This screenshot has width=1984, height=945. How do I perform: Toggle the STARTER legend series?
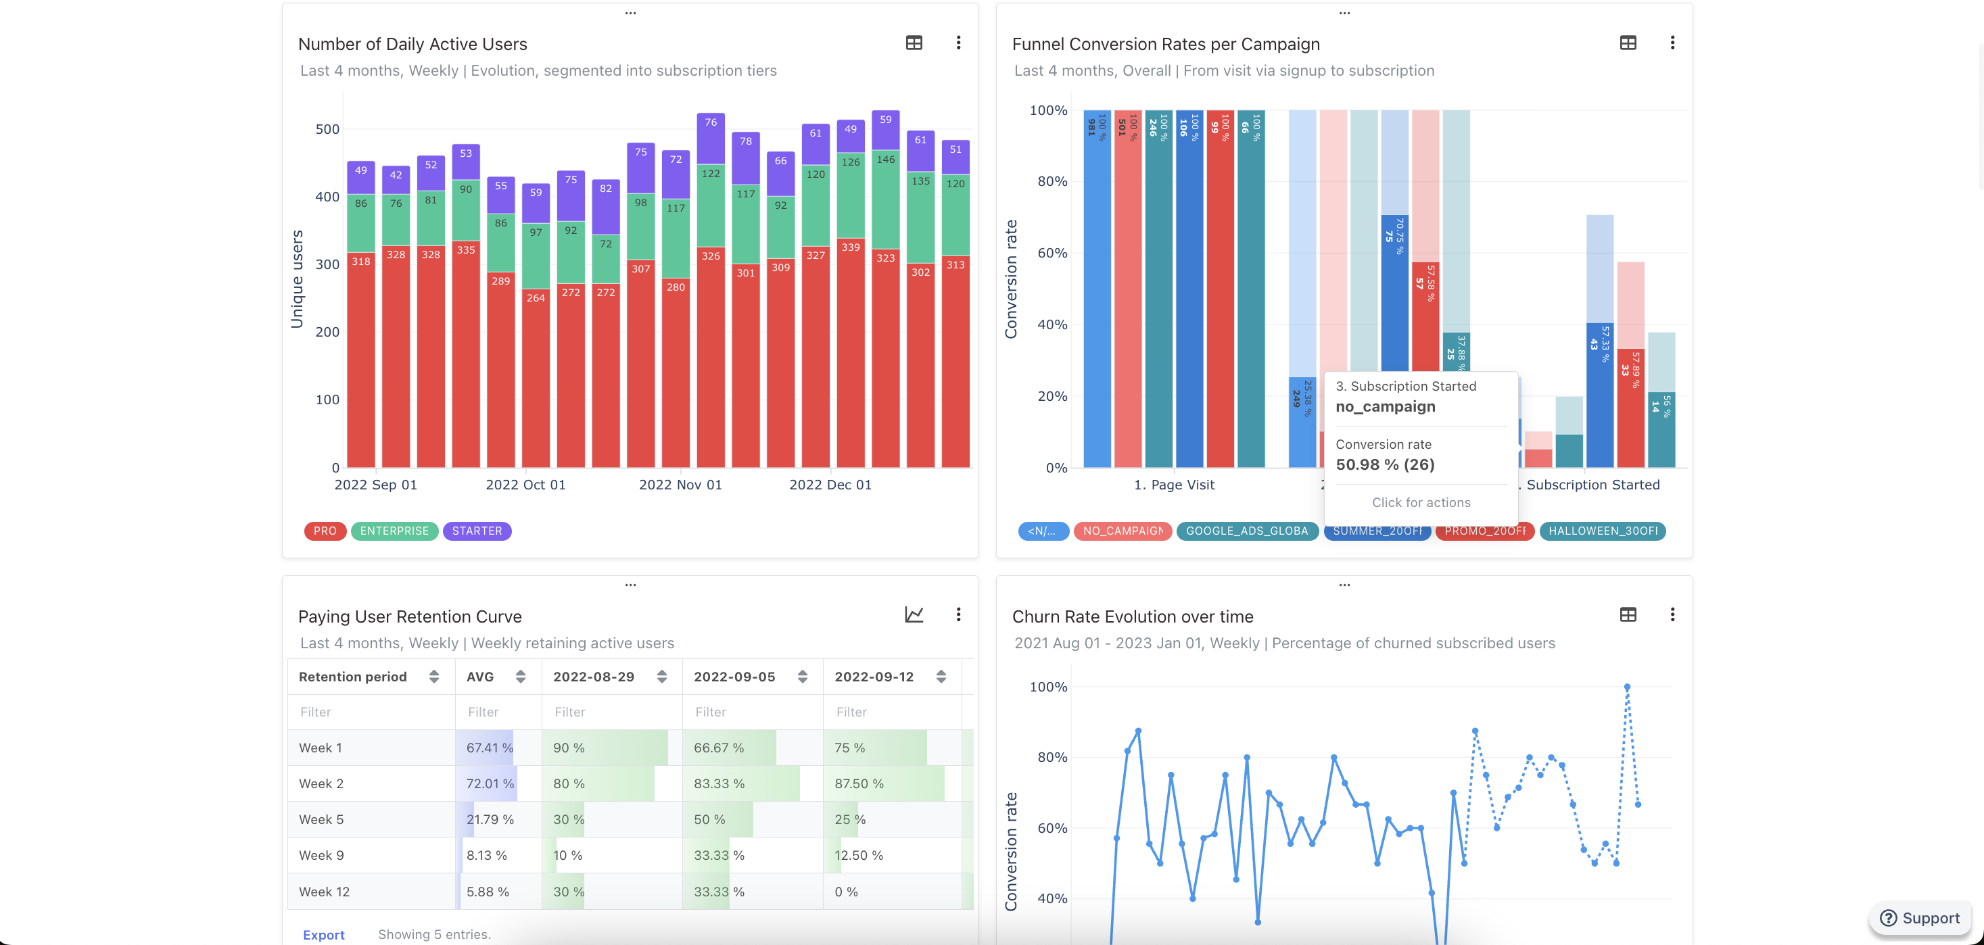tap(477, 531)
